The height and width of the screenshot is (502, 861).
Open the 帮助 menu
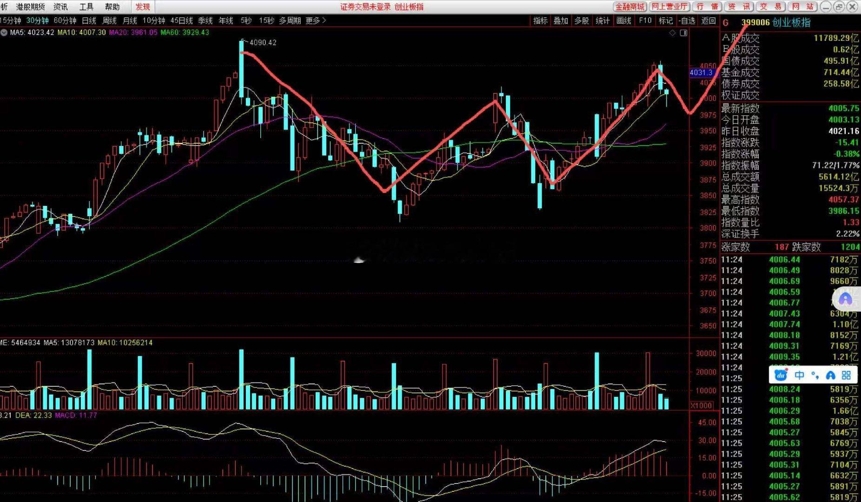pyautogui.click(x=113, y=7)
